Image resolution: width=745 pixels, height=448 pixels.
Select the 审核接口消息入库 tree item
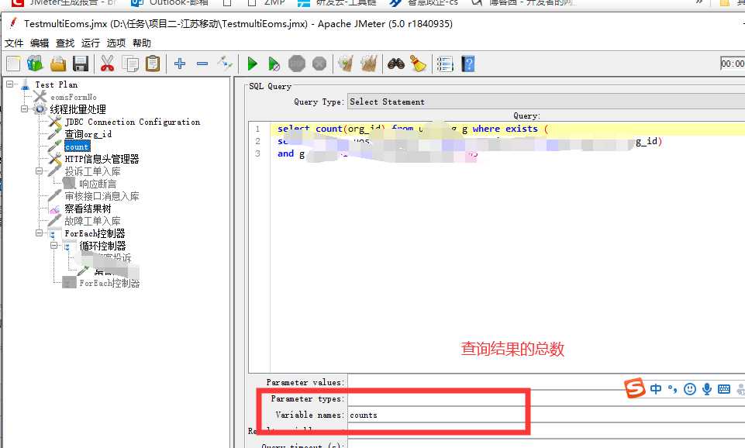point(102,196)
